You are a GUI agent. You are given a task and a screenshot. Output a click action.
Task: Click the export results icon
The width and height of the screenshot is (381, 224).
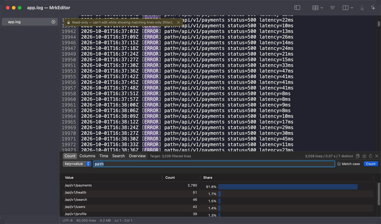pyautogui.click(x=364, y=156)
